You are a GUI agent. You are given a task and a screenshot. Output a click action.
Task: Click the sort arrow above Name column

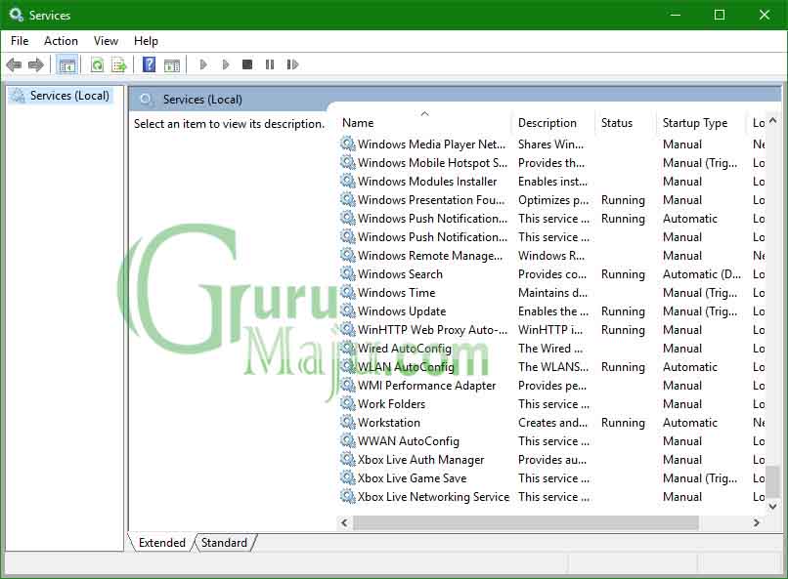coord(424,114)
